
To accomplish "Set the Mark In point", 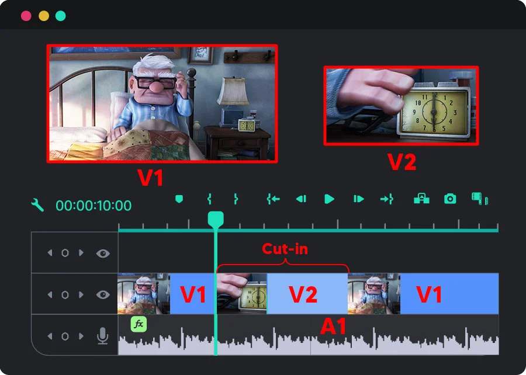I will 209,199.
